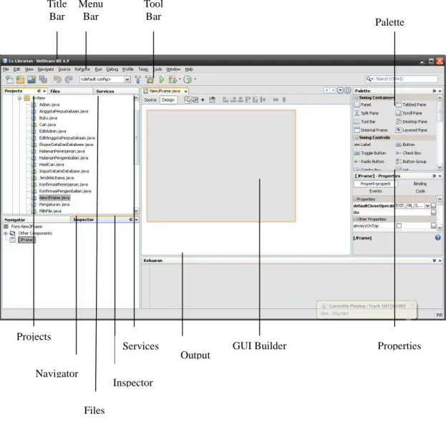This screenshot has height=425, width=448.
Task: Select JendelaUtama.java in Projects tree
Action: (x=57, y=178)
